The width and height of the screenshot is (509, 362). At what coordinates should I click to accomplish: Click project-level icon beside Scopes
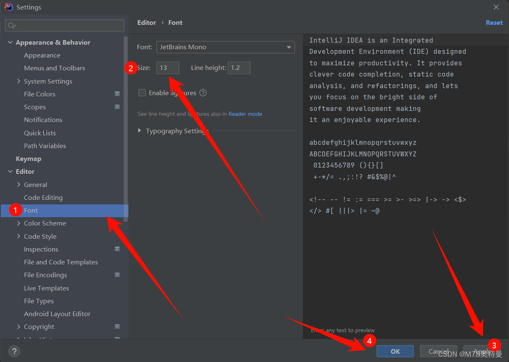117,107
